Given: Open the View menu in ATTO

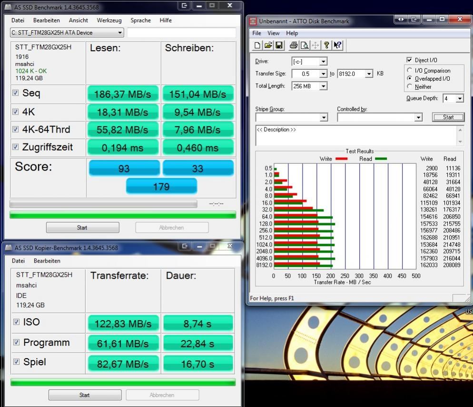Looking at the screenshot, I should coord(273,33).
